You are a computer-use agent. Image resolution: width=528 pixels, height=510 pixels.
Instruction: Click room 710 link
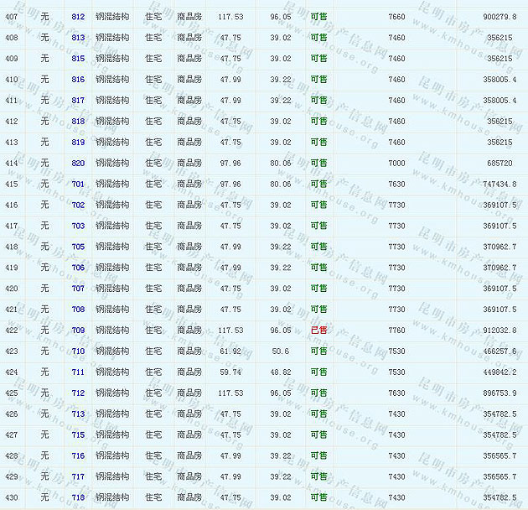point(78,351)
